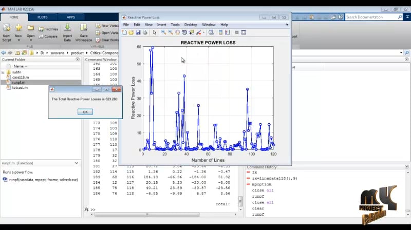This screenshot has height=230, width=411.
Task: Switch to MATLAB APPS tab
Action: [71, 17]
